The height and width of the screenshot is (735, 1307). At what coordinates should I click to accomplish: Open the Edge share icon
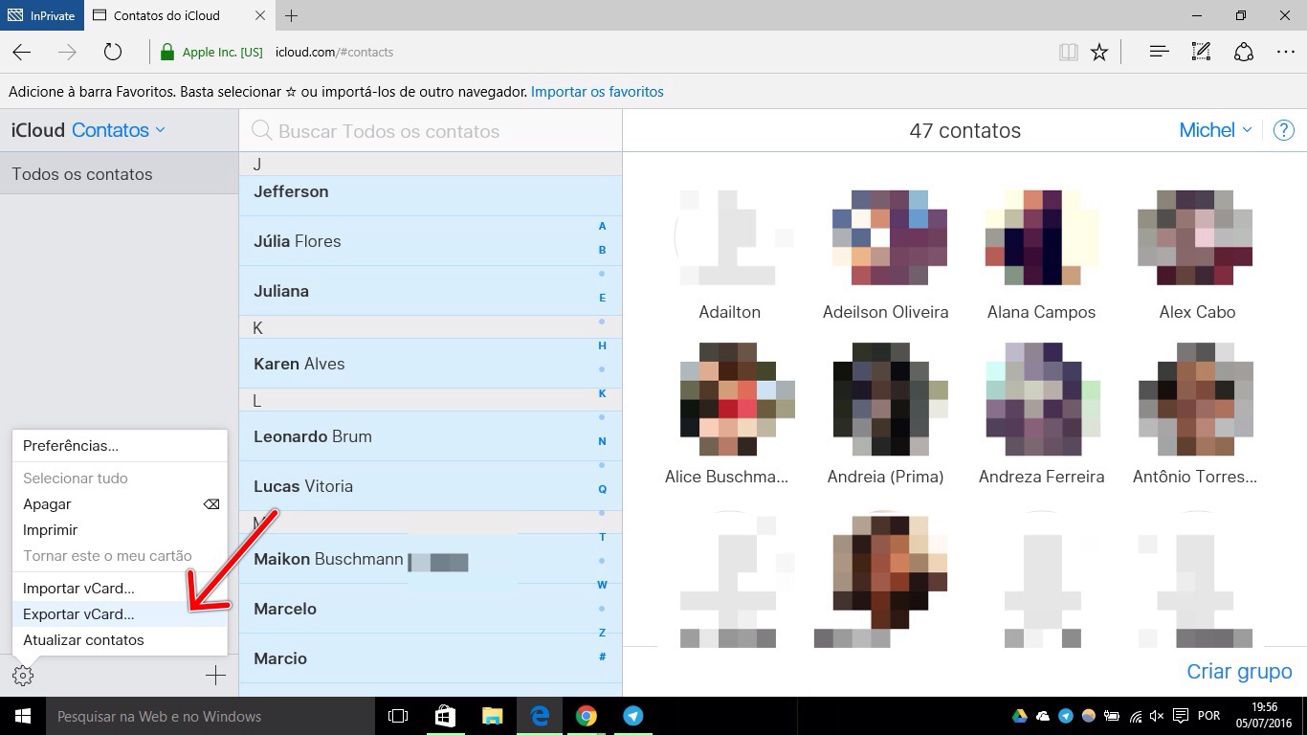(1243, 53)
